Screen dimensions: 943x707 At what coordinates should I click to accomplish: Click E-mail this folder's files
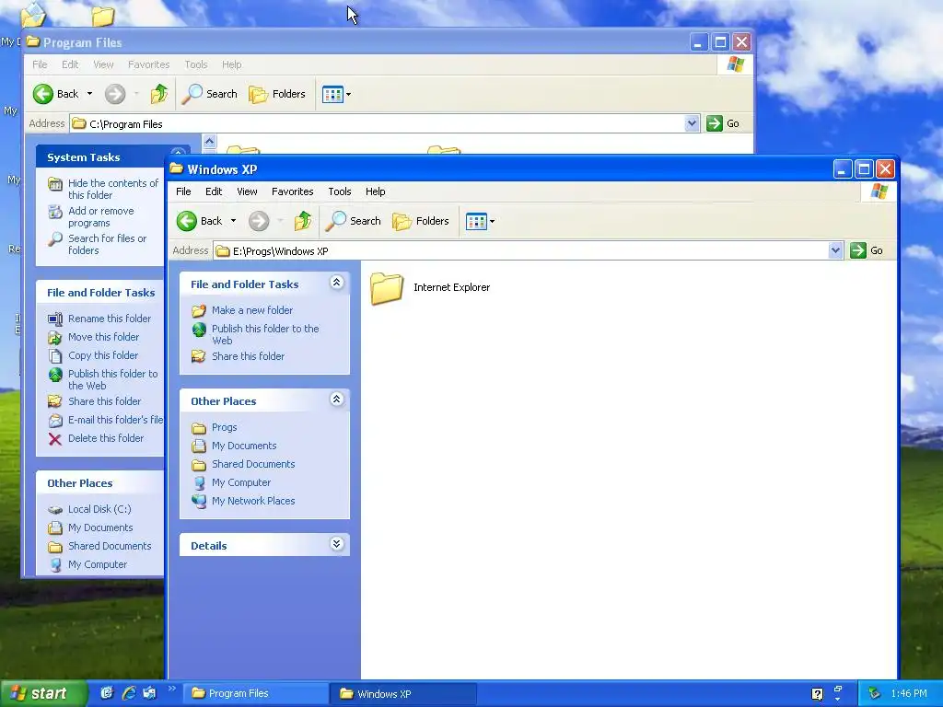(x=105, y=420)
